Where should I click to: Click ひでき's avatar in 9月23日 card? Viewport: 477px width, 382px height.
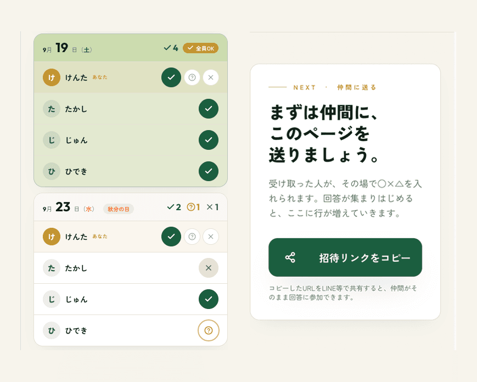point(52,330)
